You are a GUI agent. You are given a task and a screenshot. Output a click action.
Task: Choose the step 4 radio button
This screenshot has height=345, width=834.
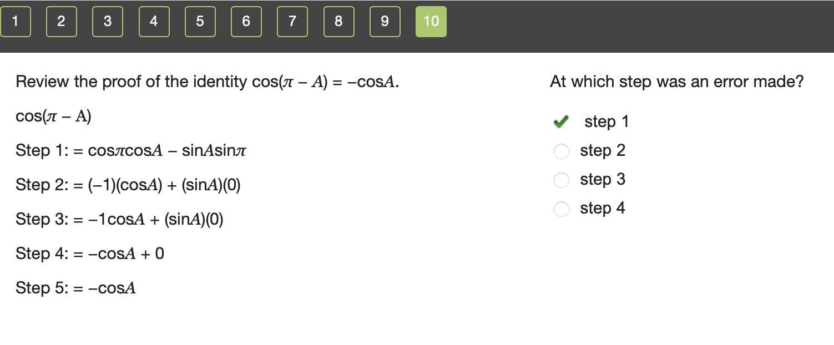561,209
